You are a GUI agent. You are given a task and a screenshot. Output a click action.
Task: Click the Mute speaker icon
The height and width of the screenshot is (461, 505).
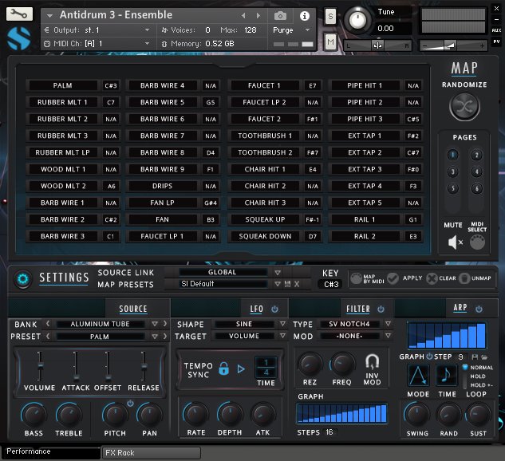454,242
